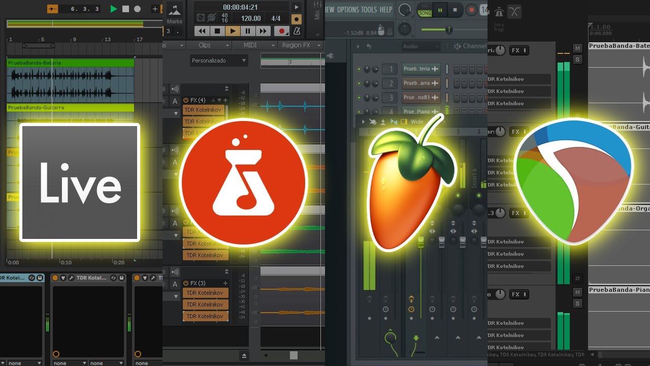Click the plus button on Cakewalk's FX (4) bin
Screen dimensions: 650x366
point(226,100)
